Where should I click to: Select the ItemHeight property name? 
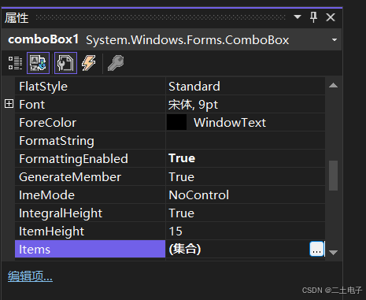[51, 231]
